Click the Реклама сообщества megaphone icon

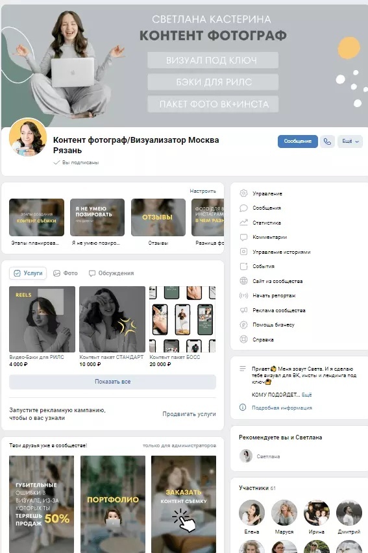click(x=243, y=310)
